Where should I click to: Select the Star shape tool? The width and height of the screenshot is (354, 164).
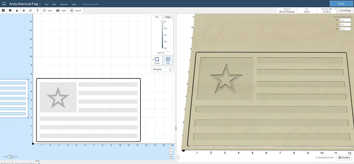coord(24,10)
